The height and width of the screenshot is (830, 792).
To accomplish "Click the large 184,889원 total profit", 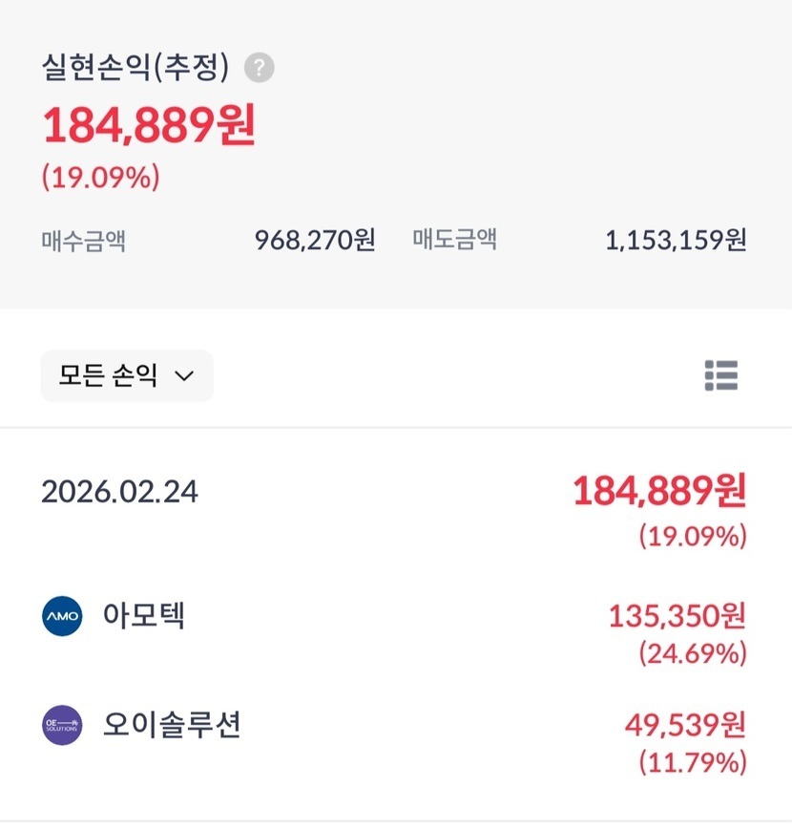I will (148, 125).
